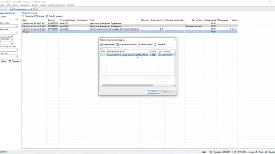Expand the тип ресурса dropdown

[x=16, y=56]
